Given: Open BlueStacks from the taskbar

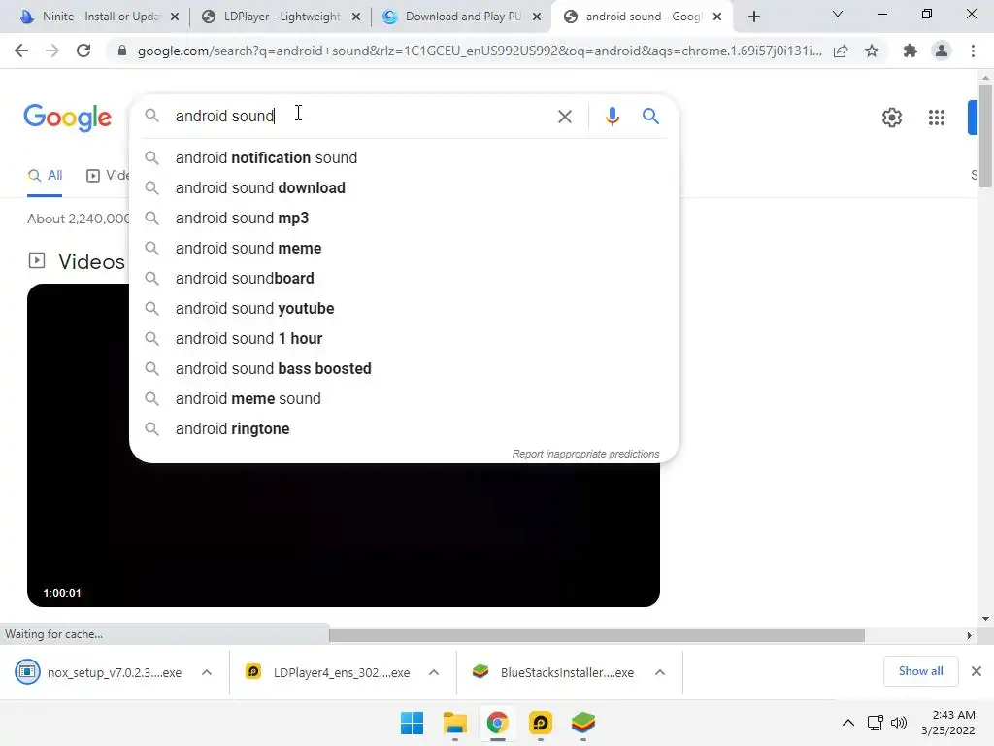Looking at the screenshot, I should 583,723.
